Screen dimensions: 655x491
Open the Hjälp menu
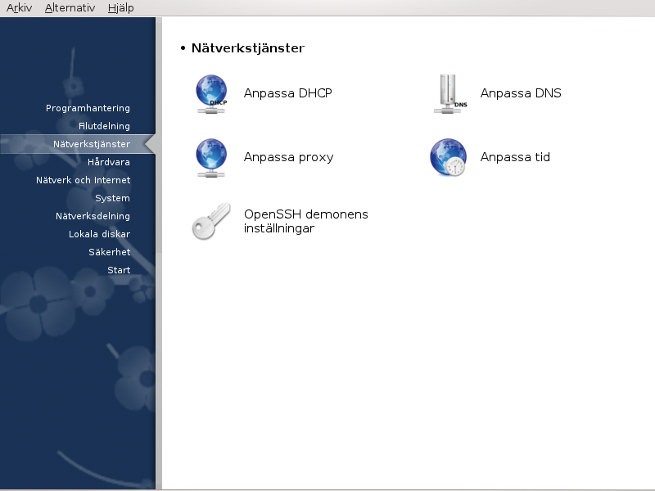[x=120, y=8]
